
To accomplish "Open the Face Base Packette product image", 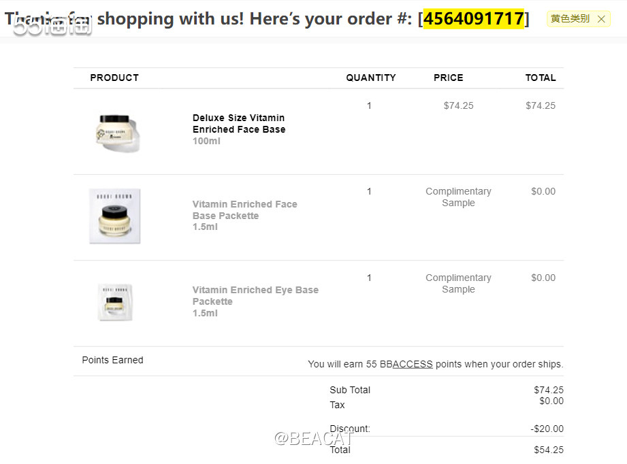I will point(115,216).
